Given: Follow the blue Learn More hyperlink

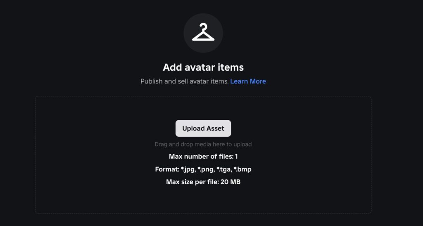Looking at the screenshot, I should [x=248, y=81].
